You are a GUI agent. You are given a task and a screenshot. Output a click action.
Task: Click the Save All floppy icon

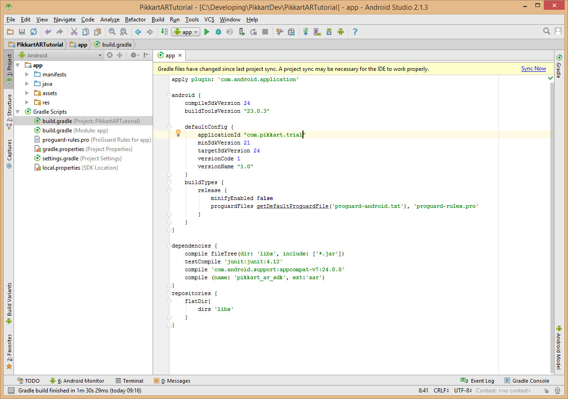pos(22,32)
